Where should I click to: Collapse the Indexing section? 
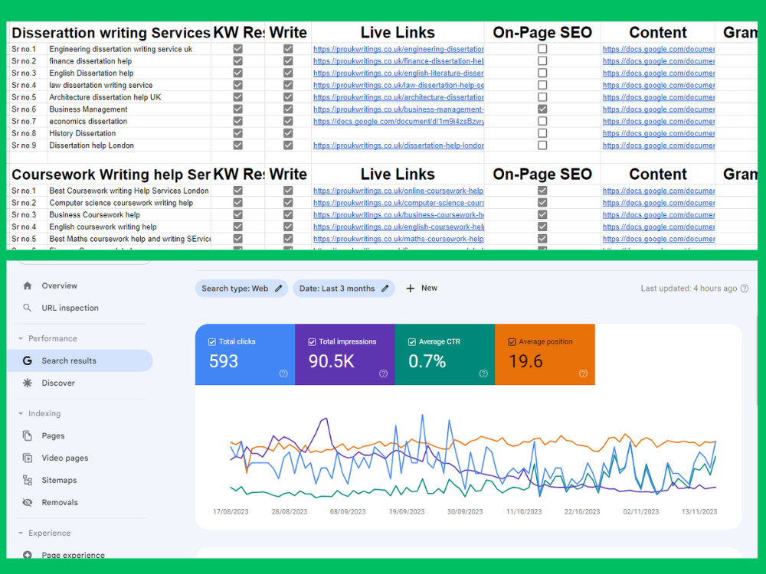(21, 413)
